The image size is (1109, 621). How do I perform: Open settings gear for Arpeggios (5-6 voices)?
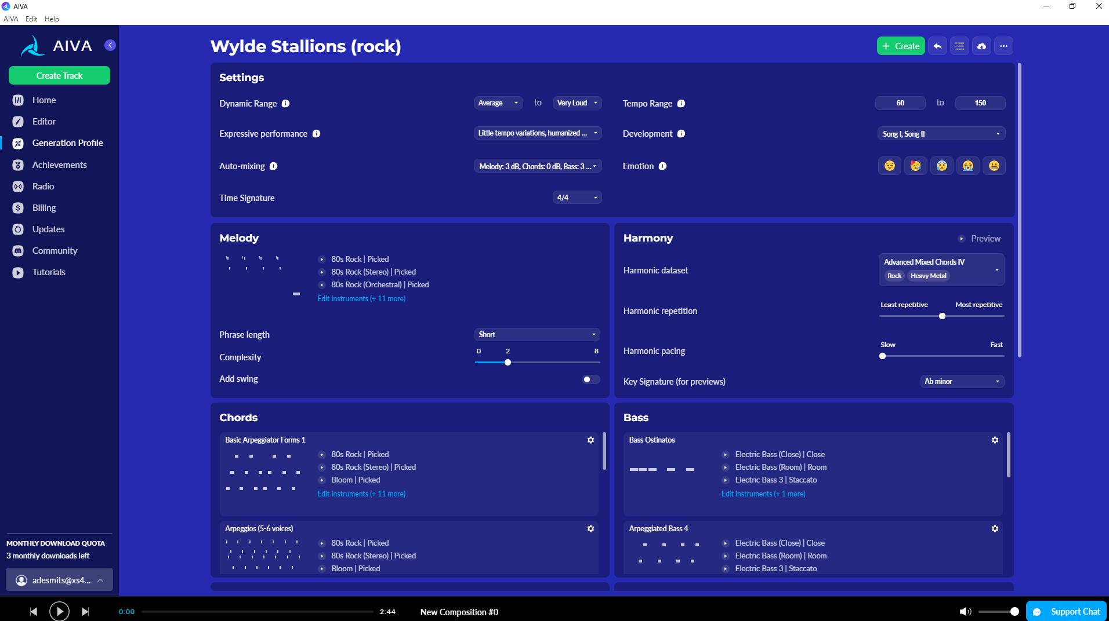590,529
